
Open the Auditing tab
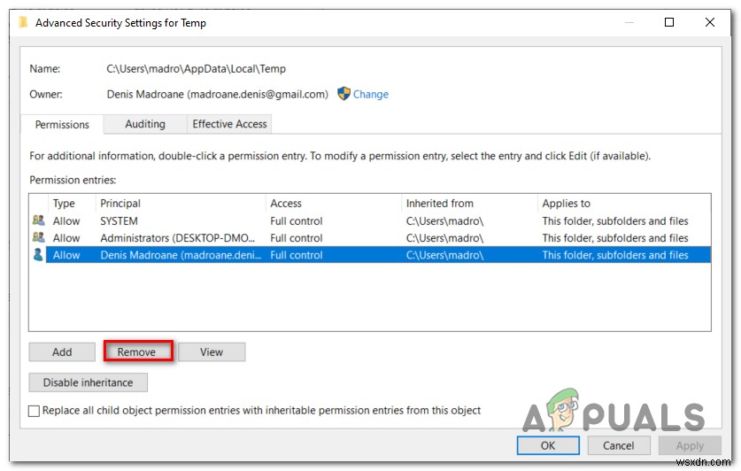[145, 124]
